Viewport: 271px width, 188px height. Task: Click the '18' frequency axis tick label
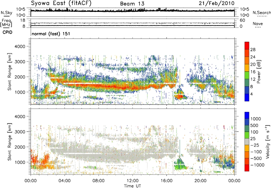[23, 20]
